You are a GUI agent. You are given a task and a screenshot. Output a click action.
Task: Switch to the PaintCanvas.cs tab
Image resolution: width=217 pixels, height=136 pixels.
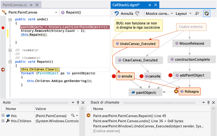[14, 5]
